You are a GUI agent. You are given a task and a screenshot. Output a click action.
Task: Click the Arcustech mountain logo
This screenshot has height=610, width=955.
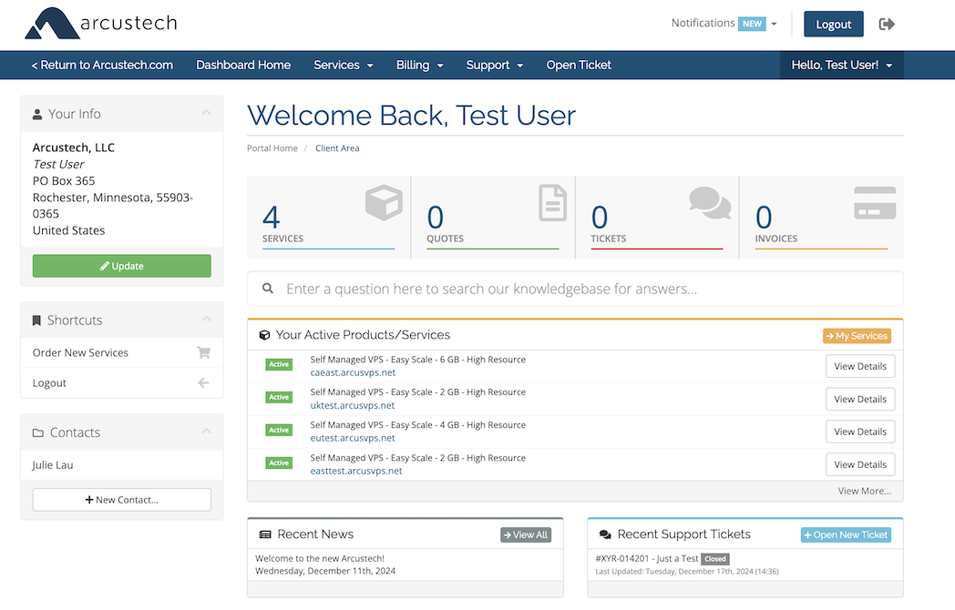52,24
